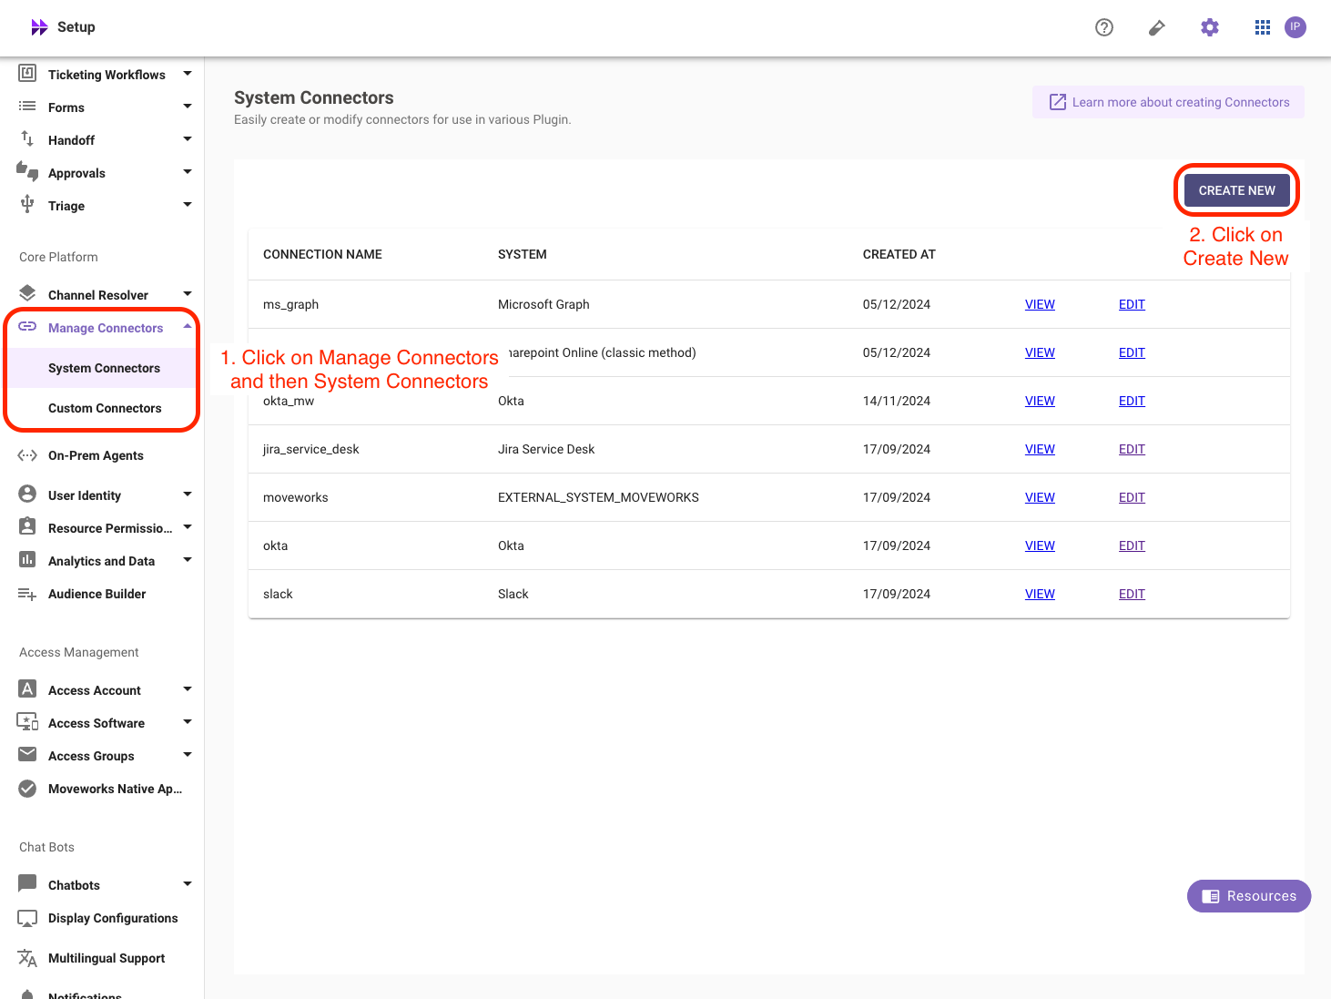Click the Analytics and Data chart icon
This screenshot has width=1331, height=999.
pyautogui.click(x=27, y=560)
